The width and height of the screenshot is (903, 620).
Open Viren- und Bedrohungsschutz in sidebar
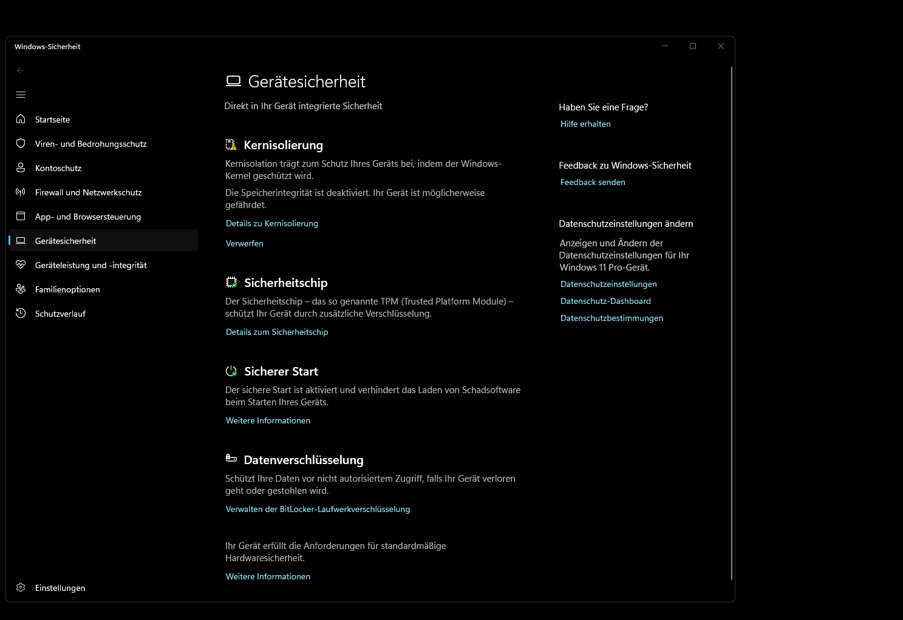coord(91,144)
